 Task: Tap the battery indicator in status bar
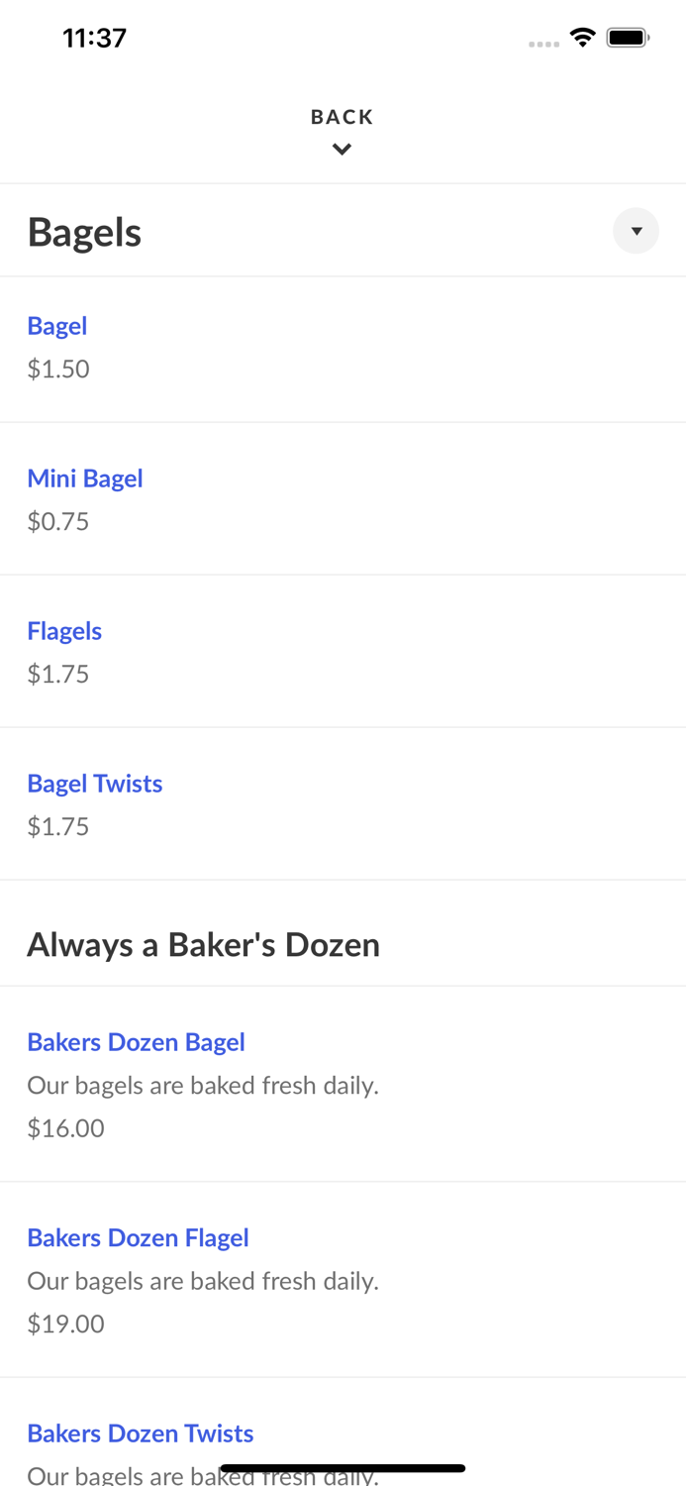[x=628, y=37]
